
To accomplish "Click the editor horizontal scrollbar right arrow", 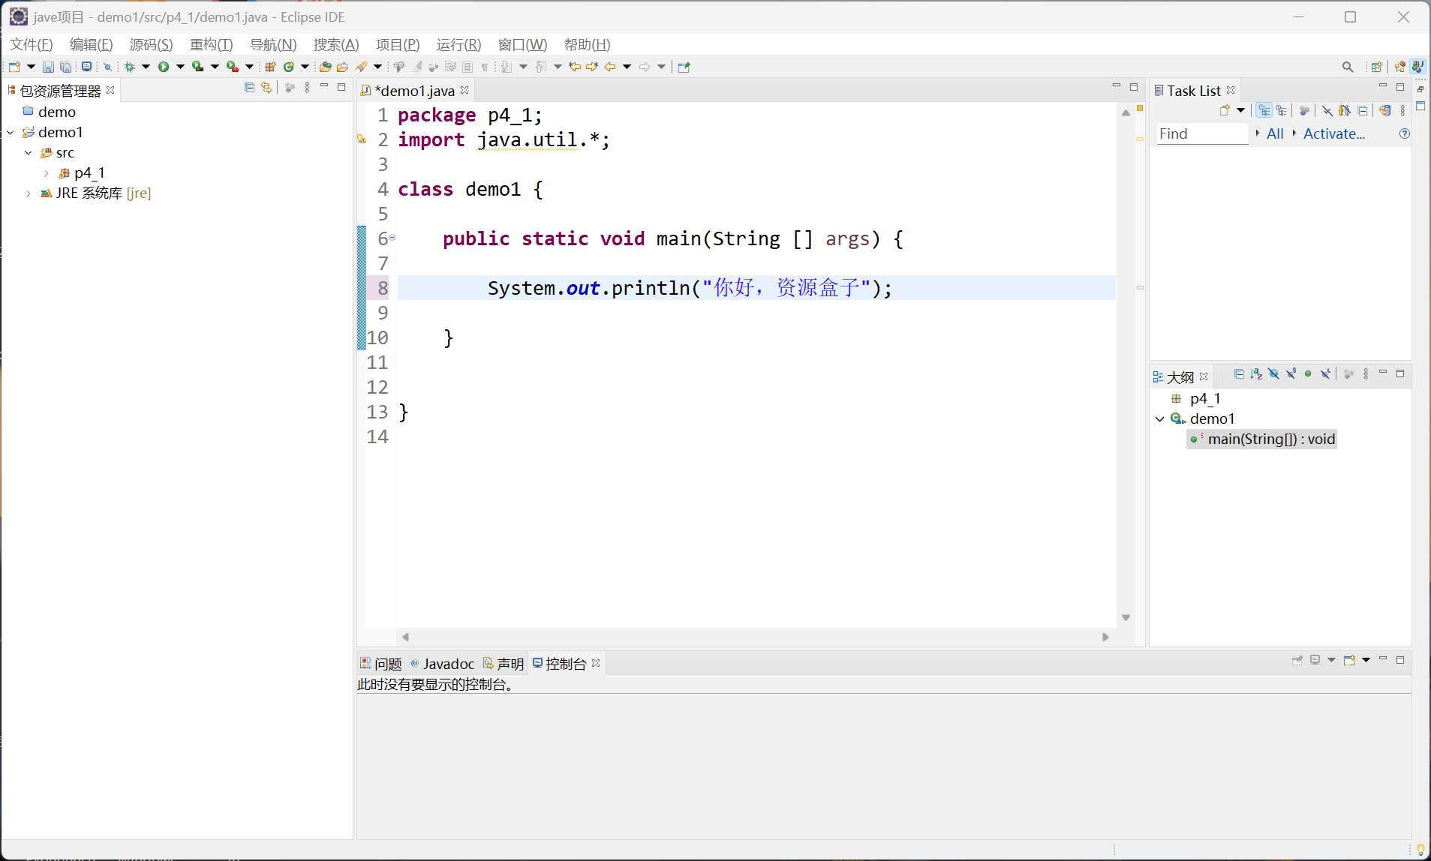I will [x=1105, y=637].
